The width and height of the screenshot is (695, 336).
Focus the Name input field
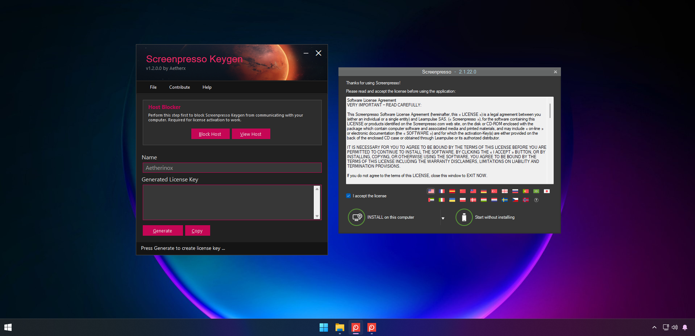pos(232,168)
